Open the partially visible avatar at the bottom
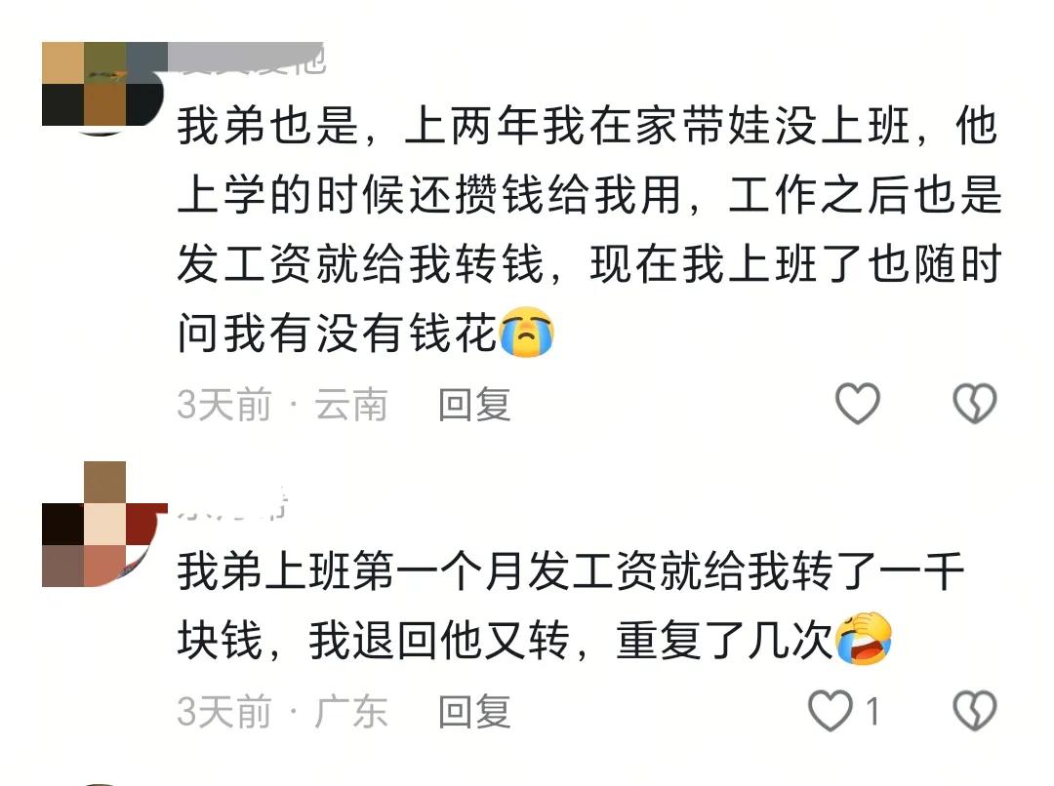Image resolution: width=1054 pixels, height=786 pixels. (x=100, y=783)
